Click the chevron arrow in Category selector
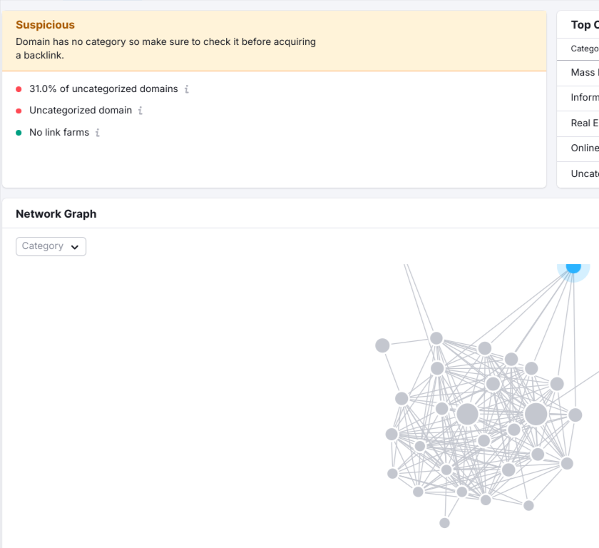Viewport: 599px width, 548px height. [x=75, y=247]
